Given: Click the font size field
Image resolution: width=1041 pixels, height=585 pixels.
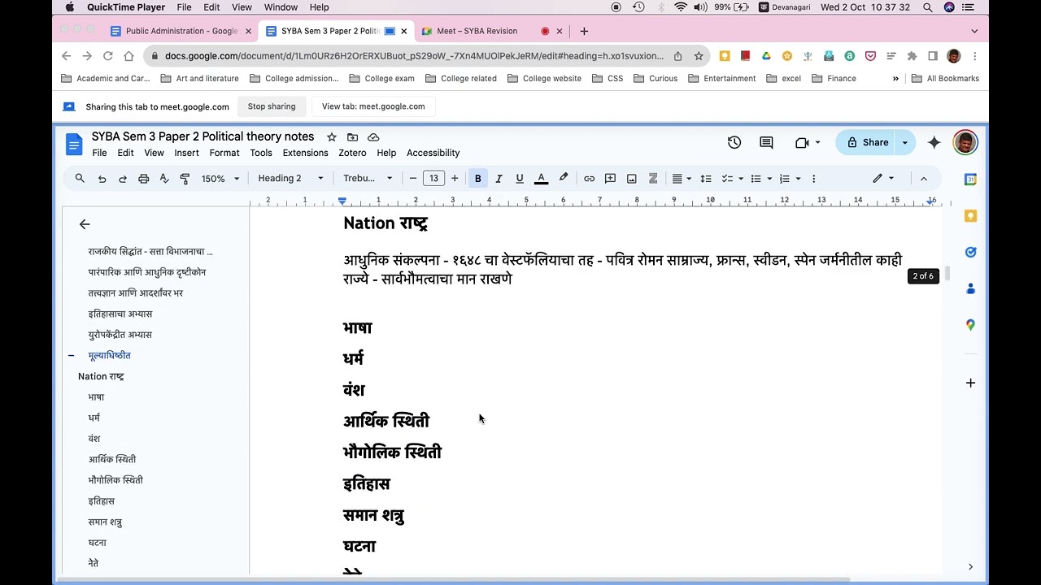Looking at the screenshot, I should tap(433, 179).
